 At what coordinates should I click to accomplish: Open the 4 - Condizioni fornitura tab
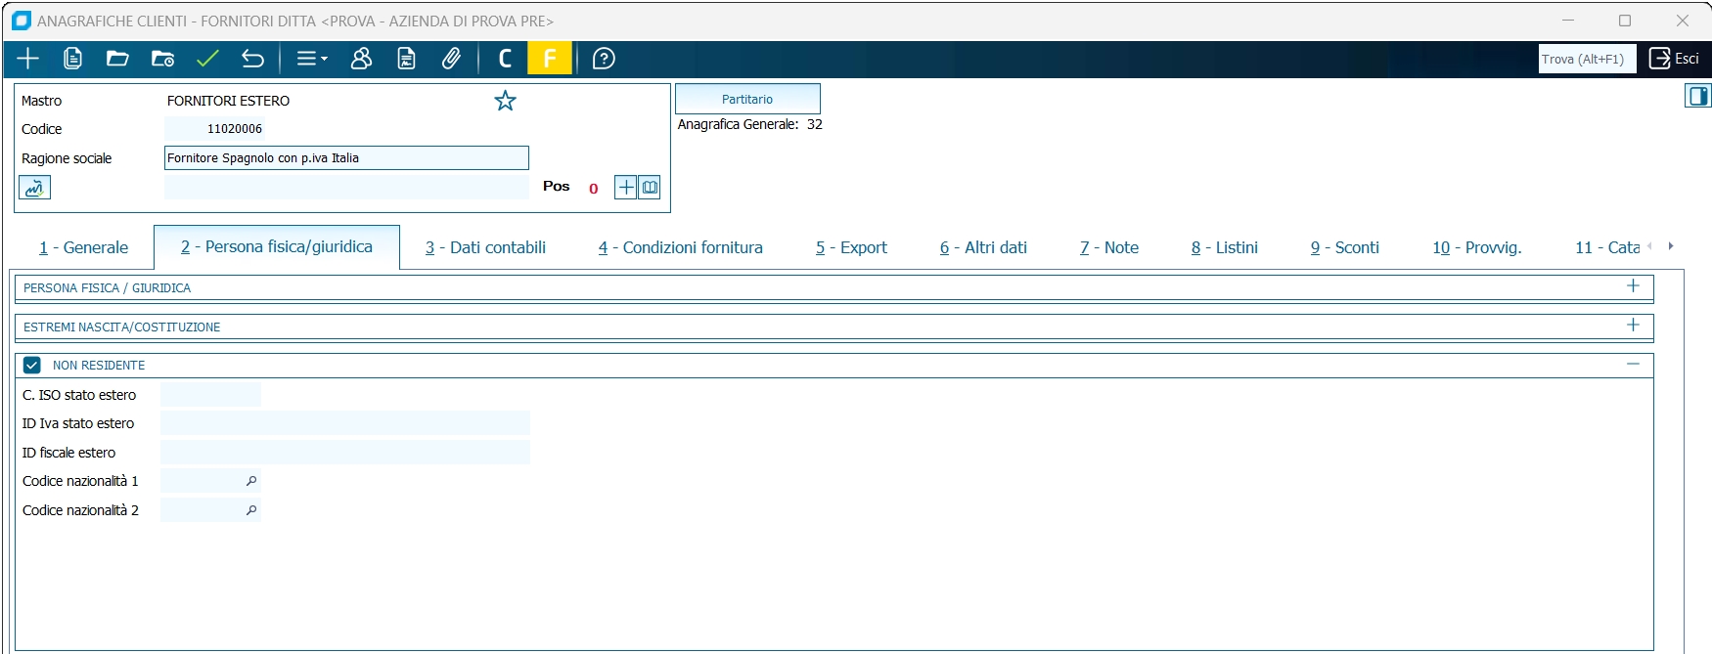(x=681, y=248)
